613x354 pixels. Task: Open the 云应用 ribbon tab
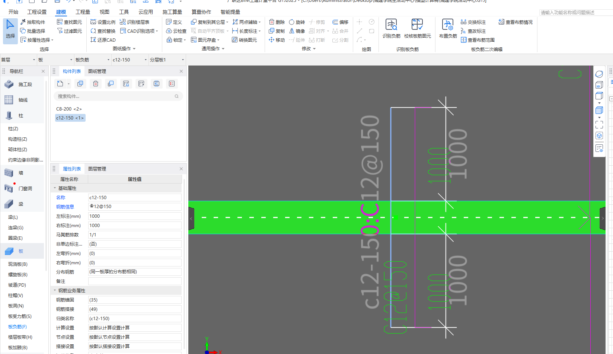(146, 12)
